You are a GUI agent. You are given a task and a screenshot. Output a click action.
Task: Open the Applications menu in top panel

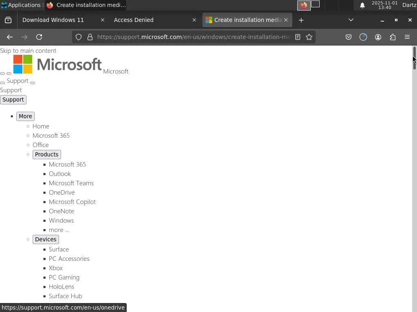(22, 5)
